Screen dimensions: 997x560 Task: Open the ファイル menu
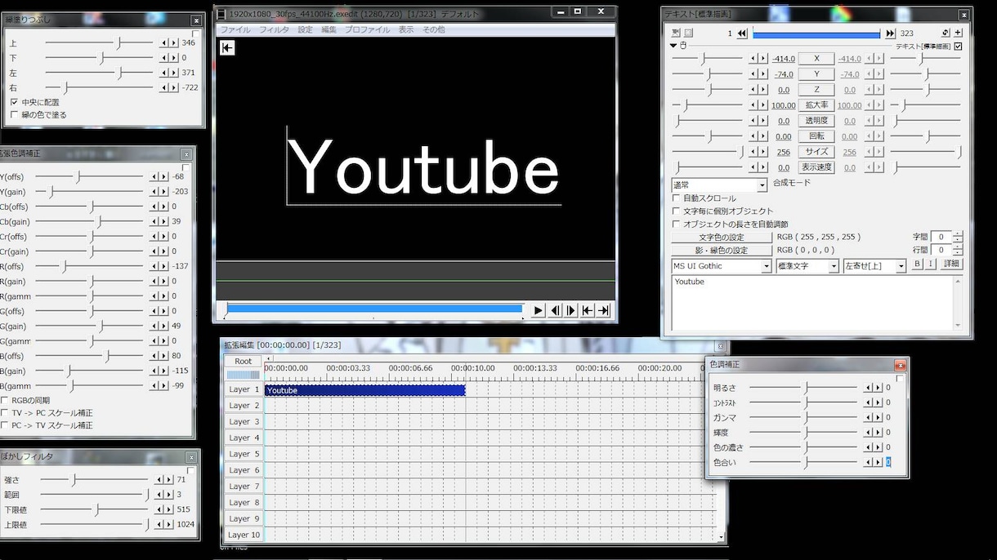236,29
